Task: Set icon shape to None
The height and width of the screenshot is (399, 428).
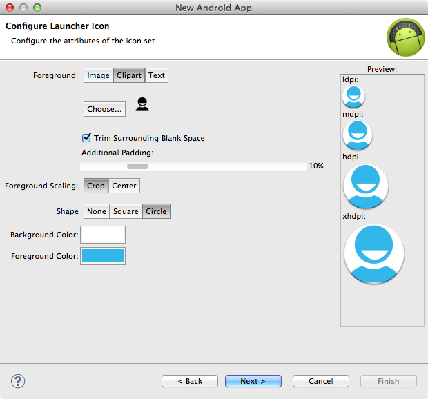Action: (x=97, y=211)
